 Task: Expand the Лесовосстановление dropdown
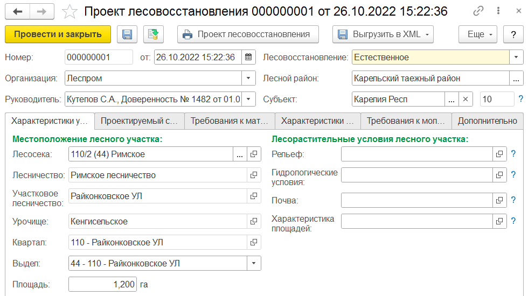pos(516,57)
